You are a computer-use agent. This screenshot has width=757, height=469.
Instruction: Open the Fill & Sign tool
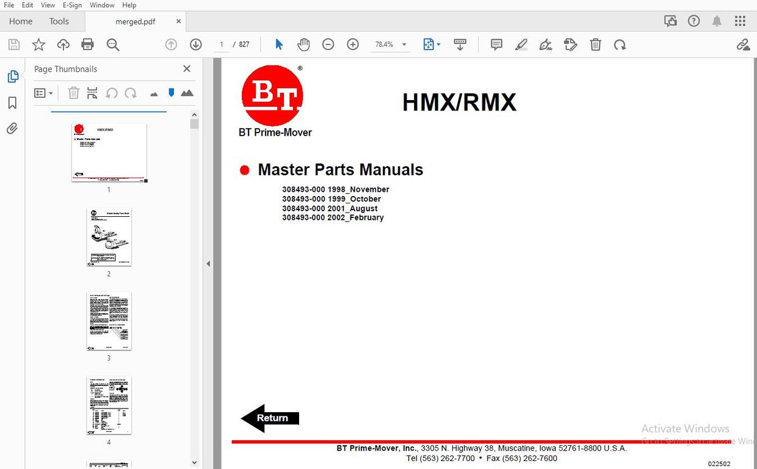click(545, 44)
